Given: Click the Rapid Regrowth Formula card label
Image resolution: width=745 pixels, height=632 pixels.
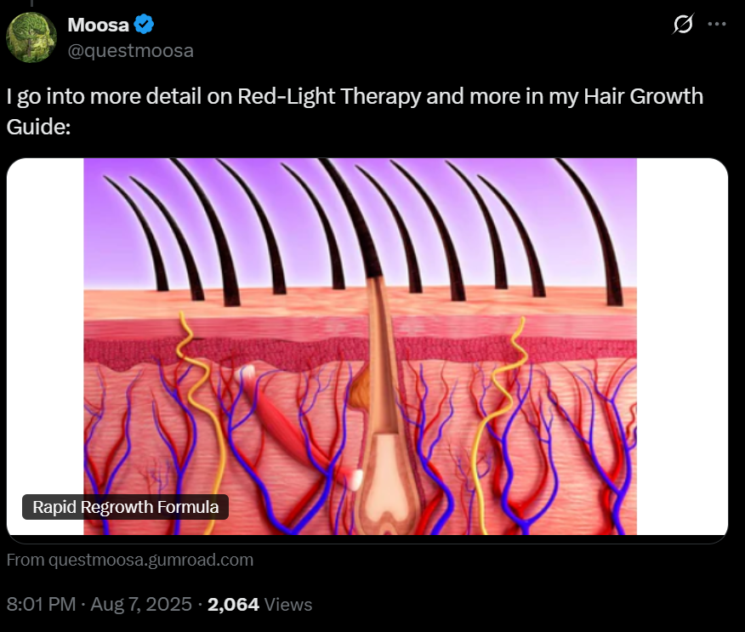Looking at the screenshot, I should tap(125, 507).
